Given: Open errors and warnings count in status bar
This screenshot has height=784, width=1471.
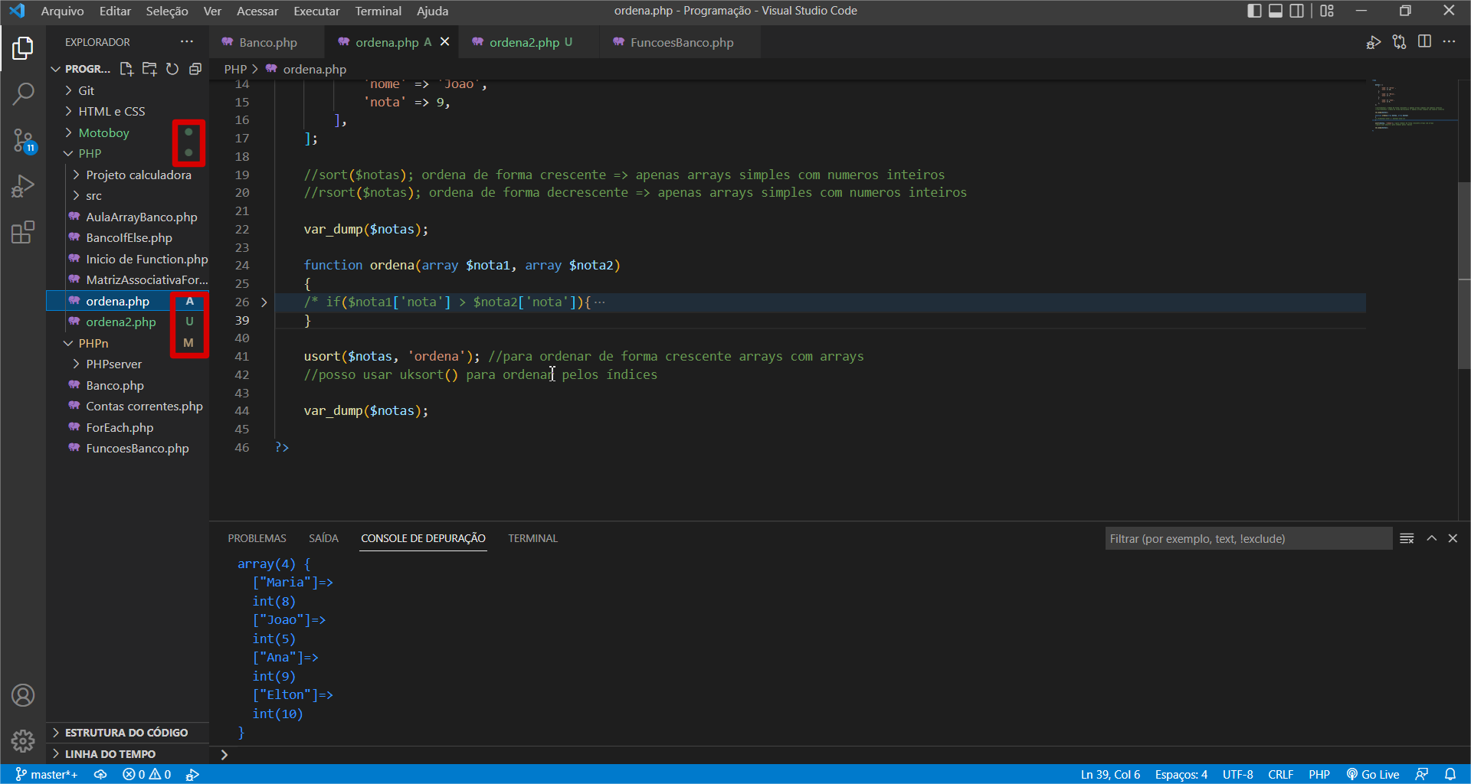Looking at the screenshot, I should coord(146,774).
